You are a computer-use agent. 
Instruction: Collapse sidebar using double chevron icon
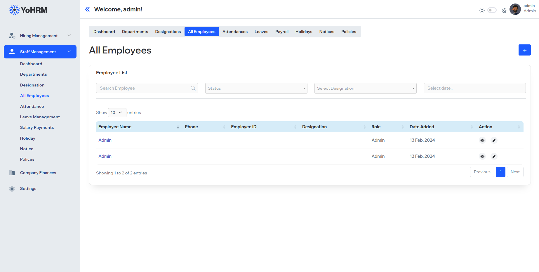(x=87, y=9)
